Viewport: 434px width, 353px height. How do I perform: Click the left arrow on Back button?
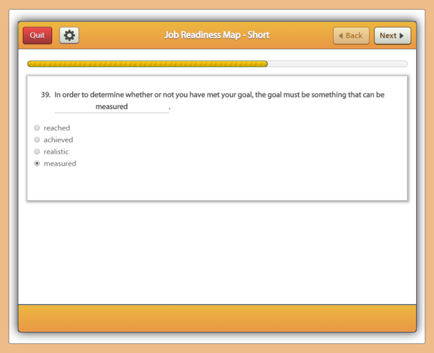(x=341, y=36)
